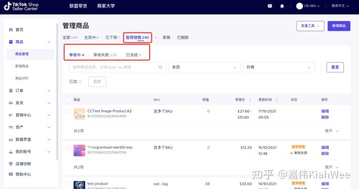Open the 帮助中心 sidebar icon
Screen dimensions: 359x189
coord(11,174)
